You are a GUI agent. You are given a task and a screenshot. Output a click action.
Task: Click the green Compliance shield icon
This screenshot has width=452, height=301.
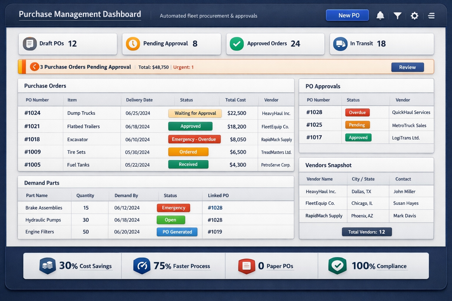(337, 266)
